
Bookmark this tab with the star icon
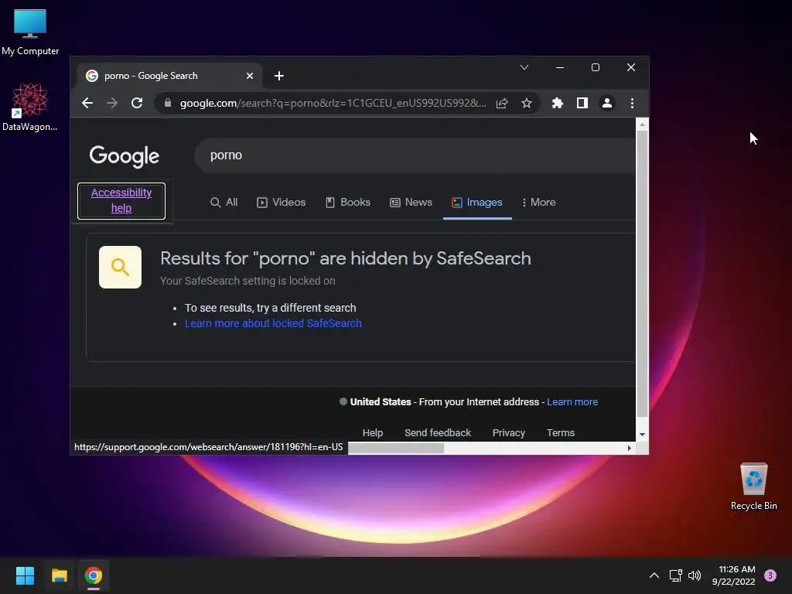[x=526, y=103]
